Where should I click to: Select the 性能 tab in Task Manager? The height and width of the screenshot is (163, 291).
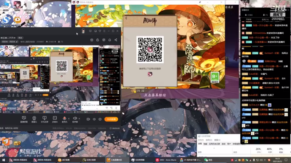205,144
